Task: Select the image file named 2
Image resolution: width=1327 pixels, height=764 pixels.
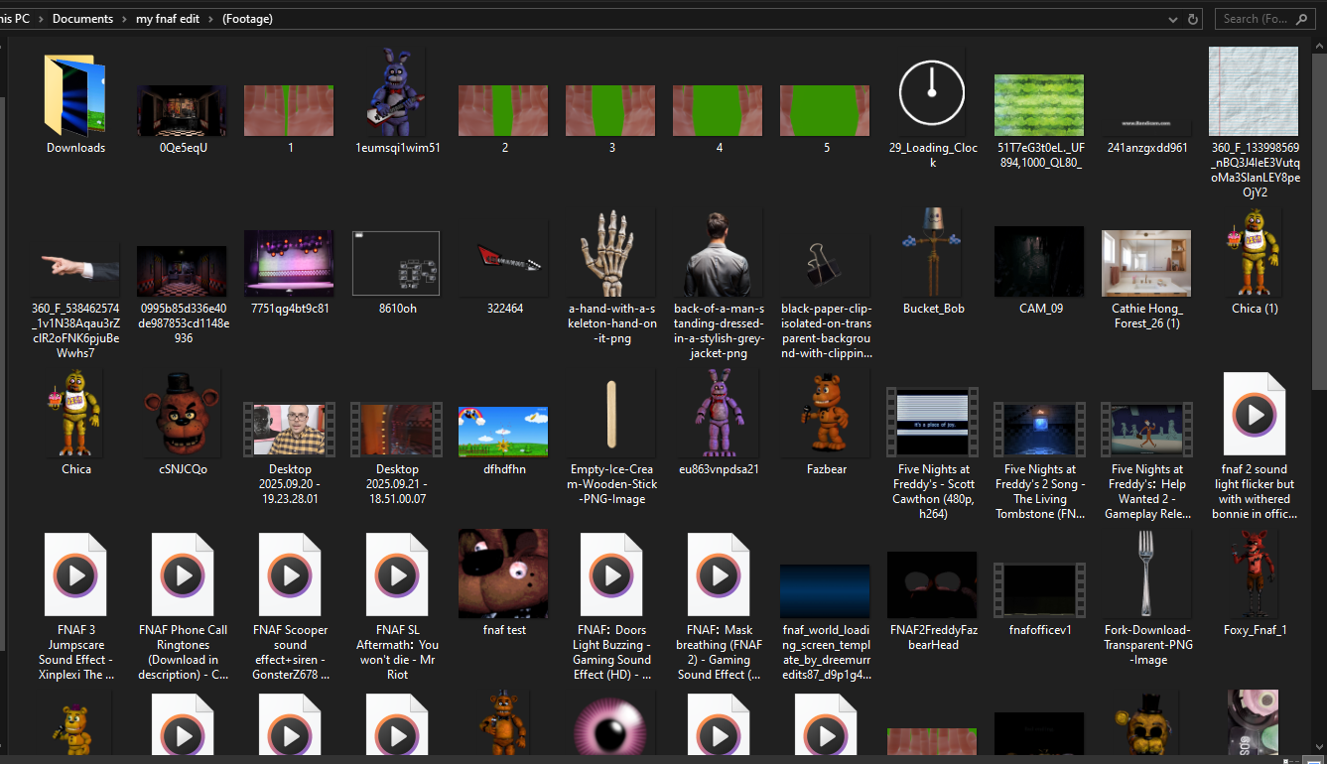Action: (504, 110)
